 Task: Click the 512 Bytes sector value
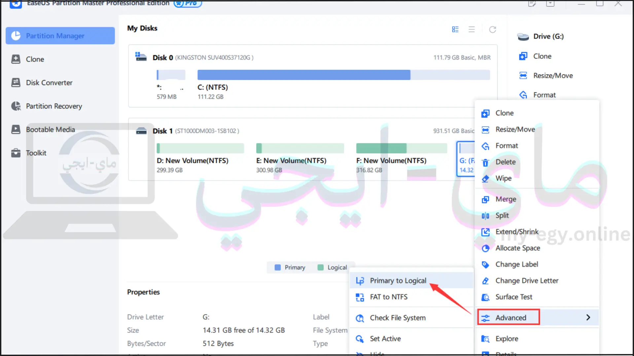coord(218,343)
